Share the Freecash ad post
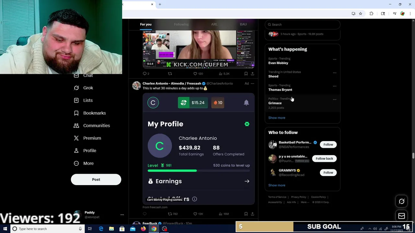 pos(253,214)
